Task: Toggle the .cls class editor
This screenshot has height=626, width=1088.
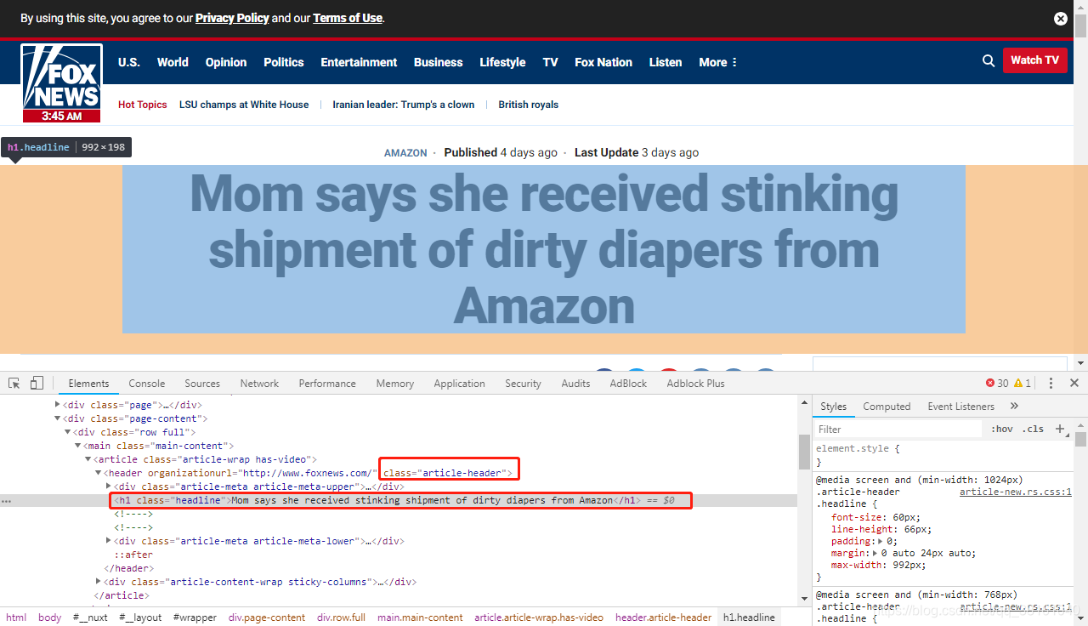Action: click(1034, 429)
